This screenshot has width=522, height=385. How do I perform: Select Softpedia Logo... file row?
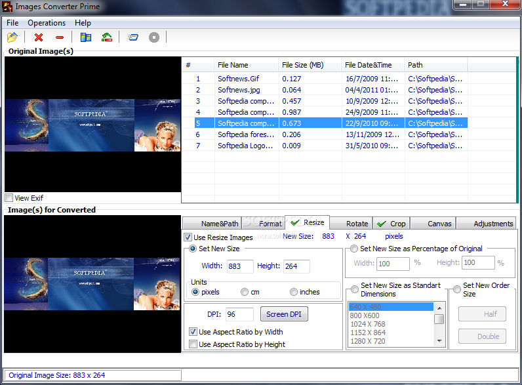[x=325, y=146]
